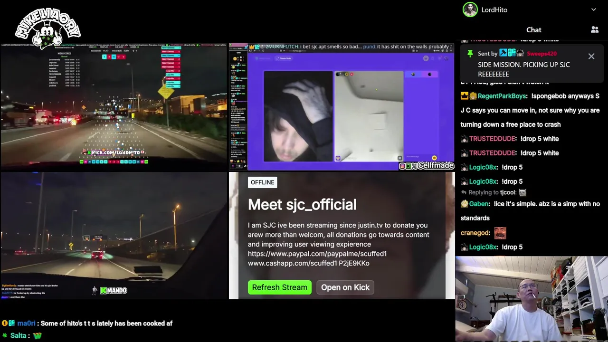Viewport: 608px width, 342px height.
Task: Click Open on Kick button
Action: tap(345, 287)
